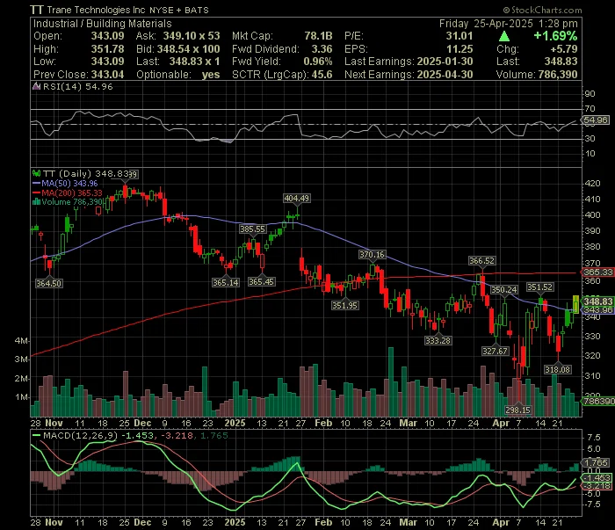The image size is (615, 530).
Task: Click the +1.69% percent change value
Action: pyautogui.click(x=555, y=36)
